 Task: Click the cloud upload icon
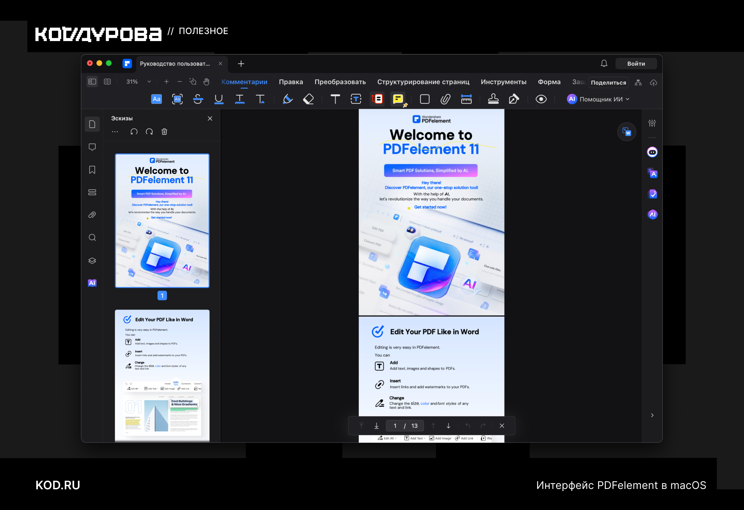pos(653,83)
